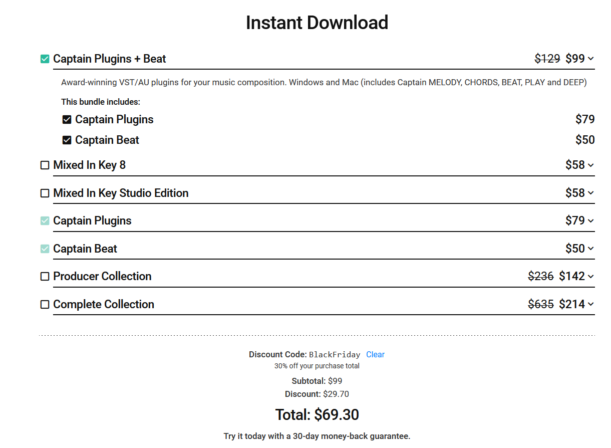Click the struck-through $635 price
The width and height of the screenshot is (611, 448).
[x=541, y=305]
